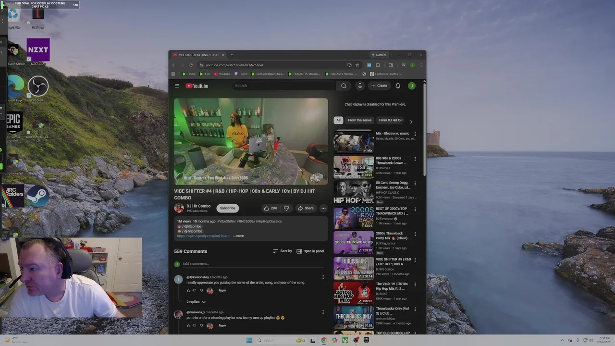615x346 pixels.
Task: Open OBS Studio desktop shortcut
Action: [x=38, y=88]
